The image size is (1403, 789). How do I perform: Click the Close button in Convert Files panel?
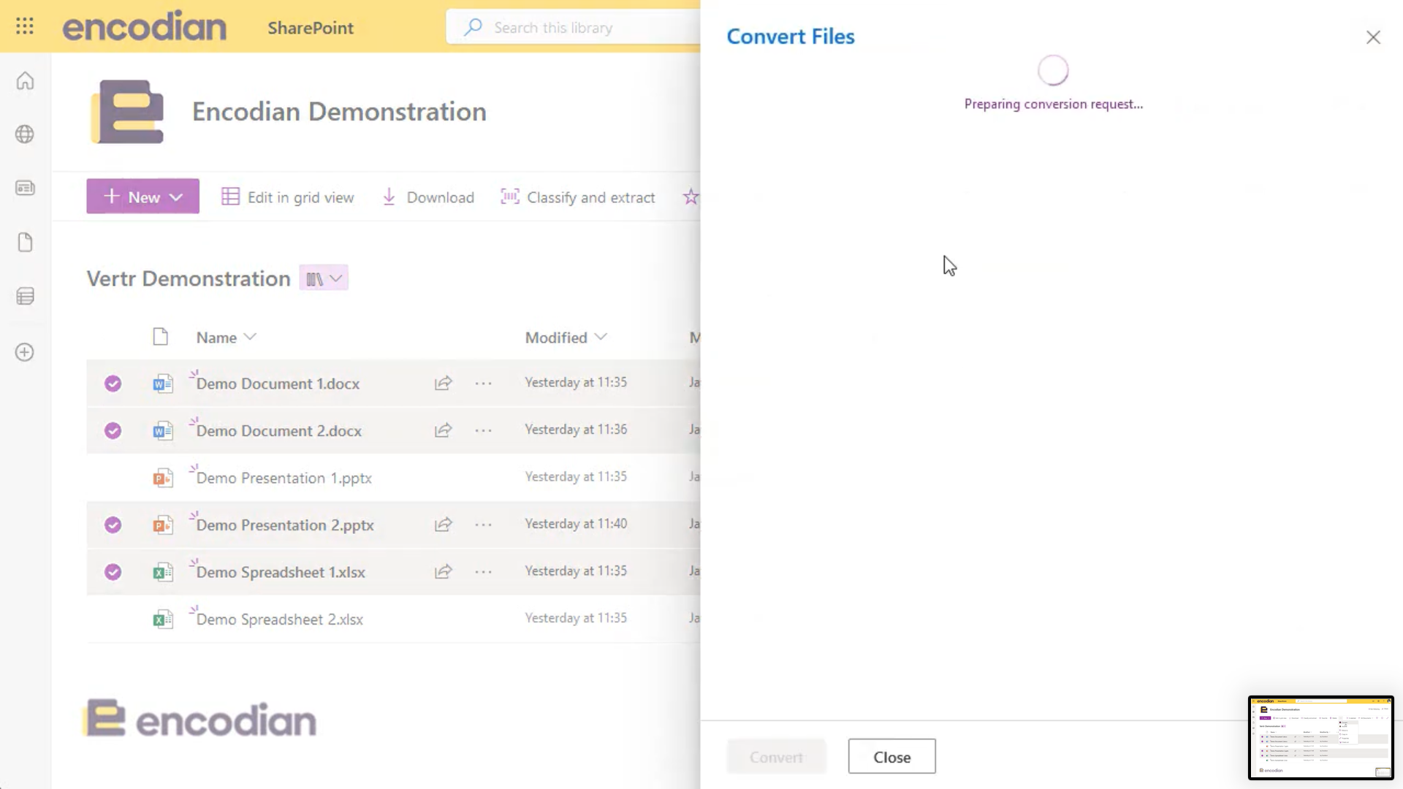click(891, 757)
